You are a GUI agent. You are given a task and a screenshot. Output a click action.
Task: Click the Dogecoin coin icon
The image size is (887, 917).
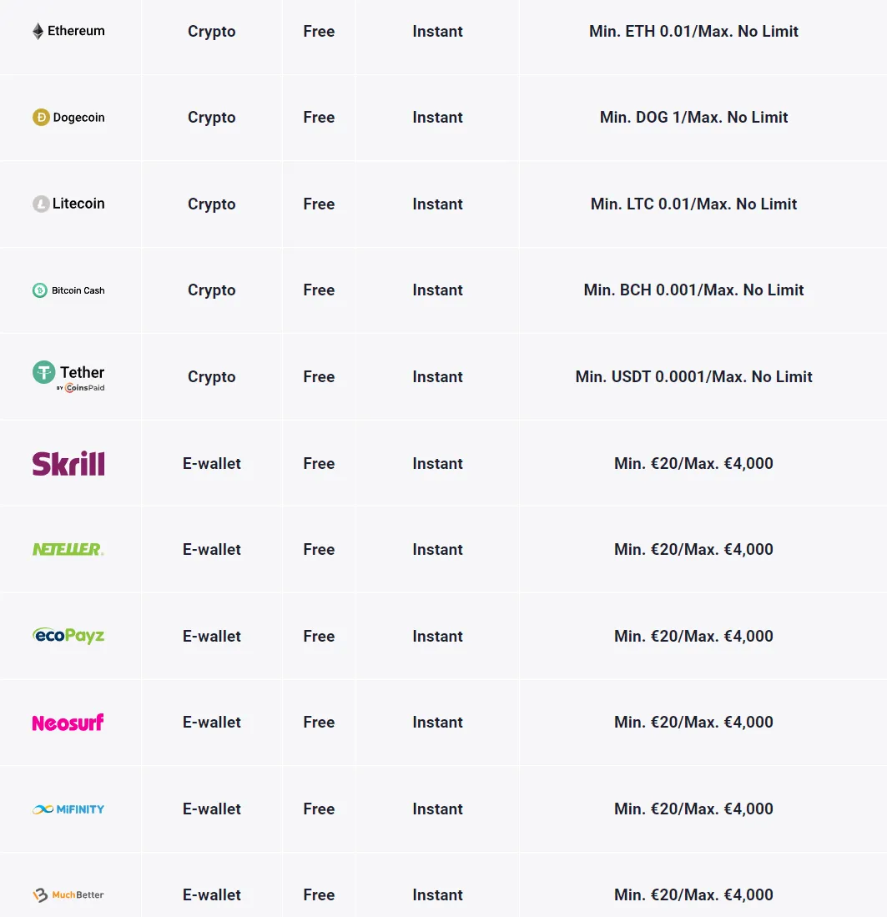pyautogui.click(x=41, y=118)
